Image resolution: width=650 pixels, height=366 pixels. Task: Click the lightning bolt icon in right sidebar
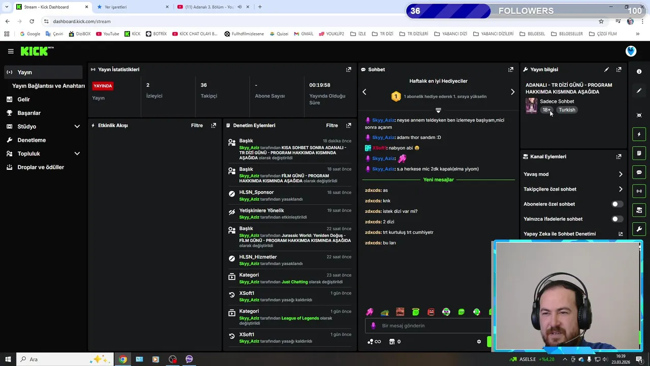coord(639,134)
